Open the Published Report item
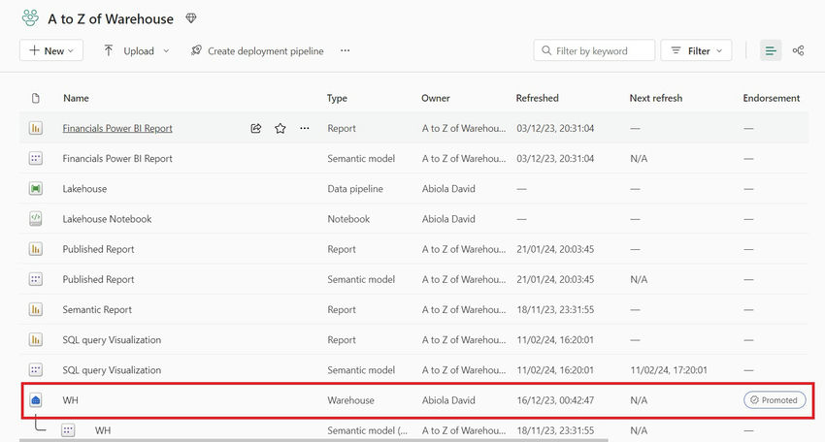This screenshot has height=442, width=825. [x=98, y=249]
